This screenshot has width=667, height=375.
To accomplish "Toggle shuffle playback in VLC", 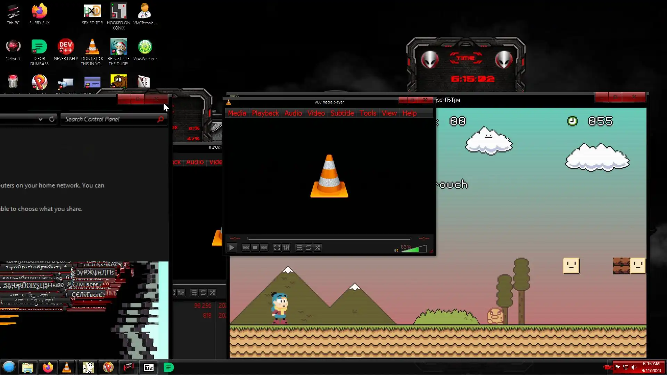I will [318, 248].
